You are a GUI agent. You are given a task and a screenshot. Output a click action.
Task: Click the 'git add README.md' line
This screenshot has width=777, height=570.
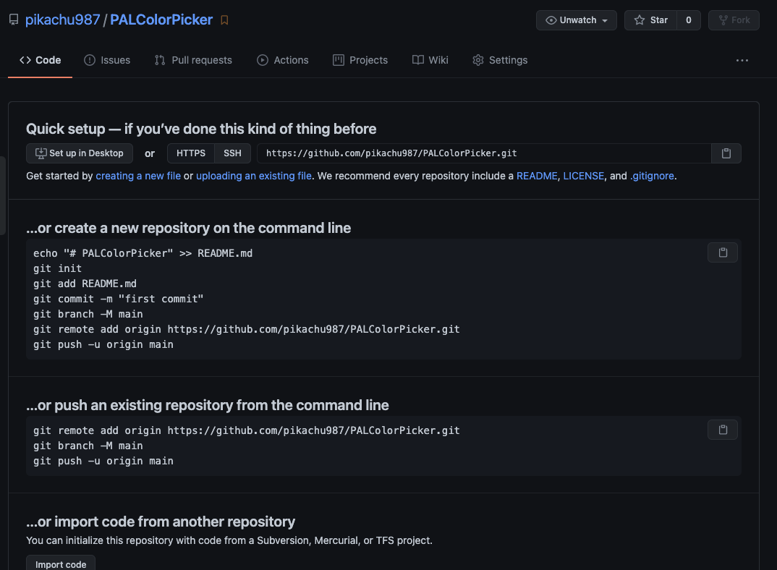85,284
